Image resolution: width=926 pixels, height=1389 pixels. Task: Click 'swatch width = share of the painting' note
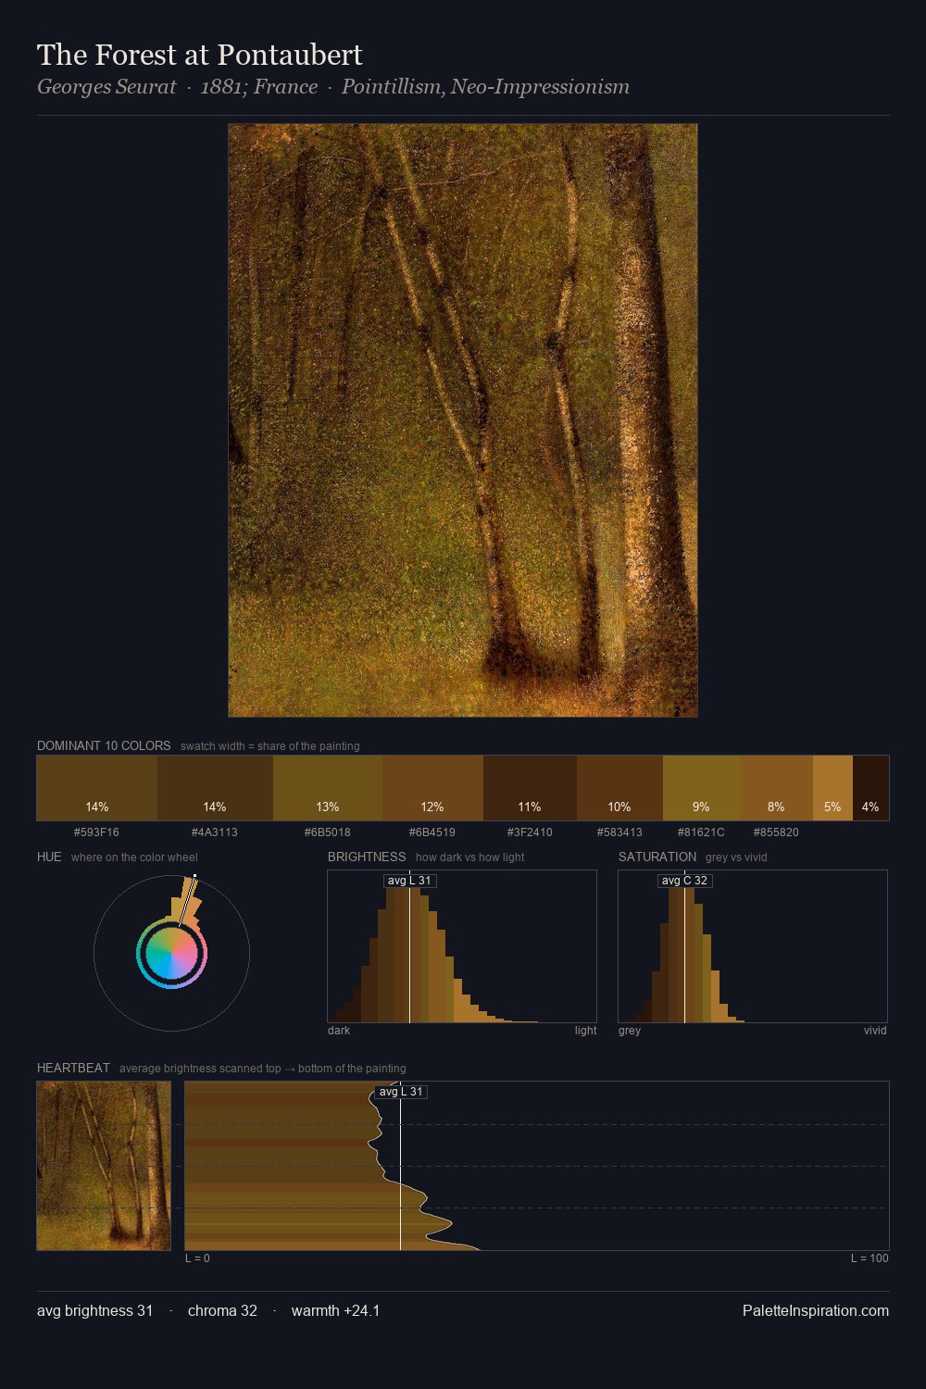[269, 746]
